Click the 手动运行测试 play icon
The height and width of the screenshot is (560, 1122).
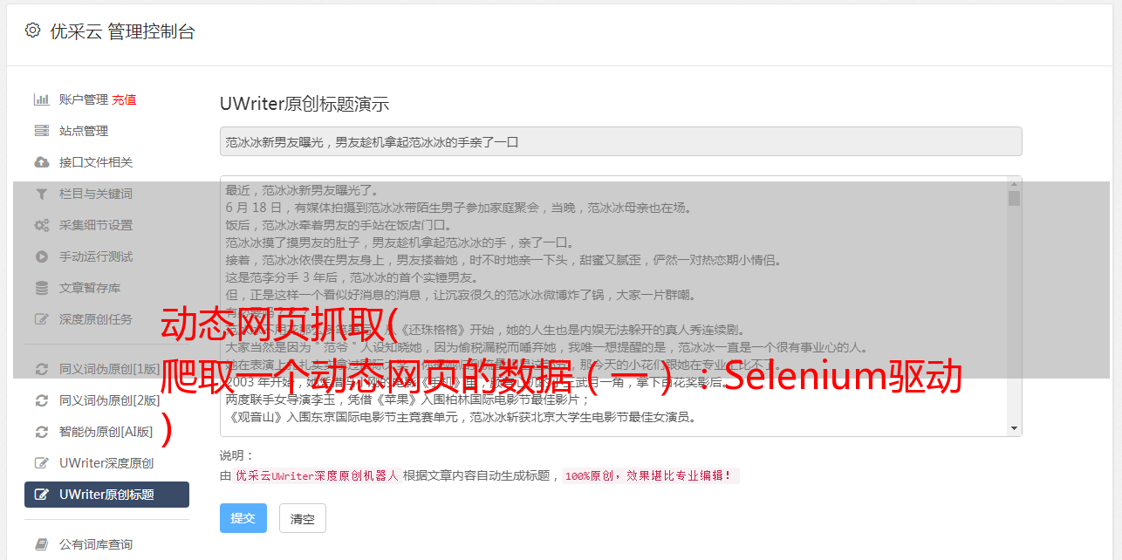[x=41, y=256]
